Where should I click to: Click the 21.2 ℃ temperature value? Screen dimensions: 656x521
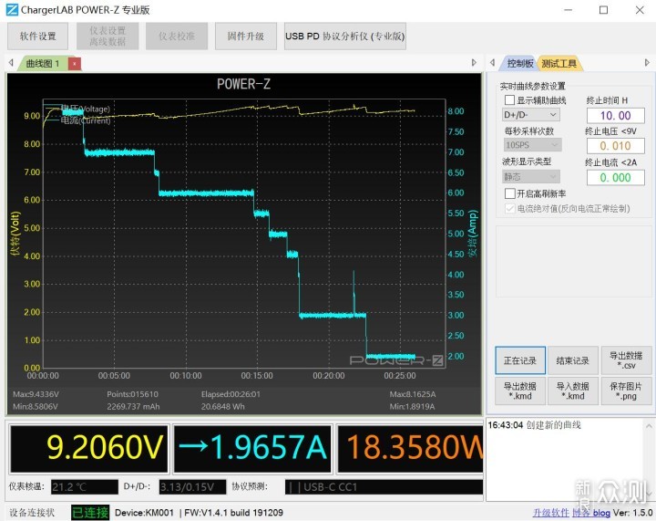pyautogui.click(x=85, y=487)
